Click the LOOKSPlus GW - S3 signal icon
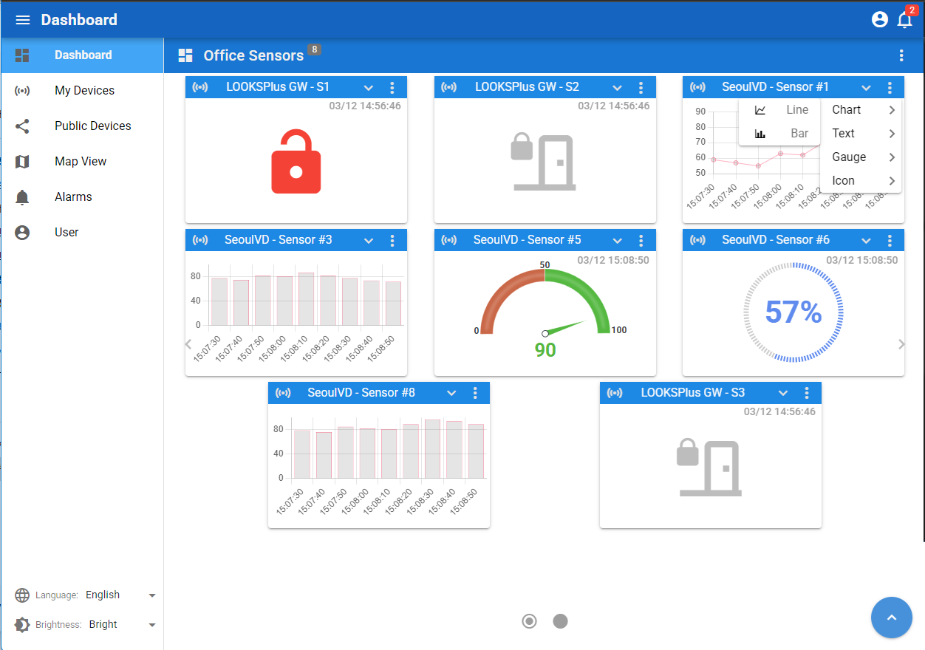Image resolution: width=925 pixels, height=650 pixels. pyautogui.click(x=615, y=393)
